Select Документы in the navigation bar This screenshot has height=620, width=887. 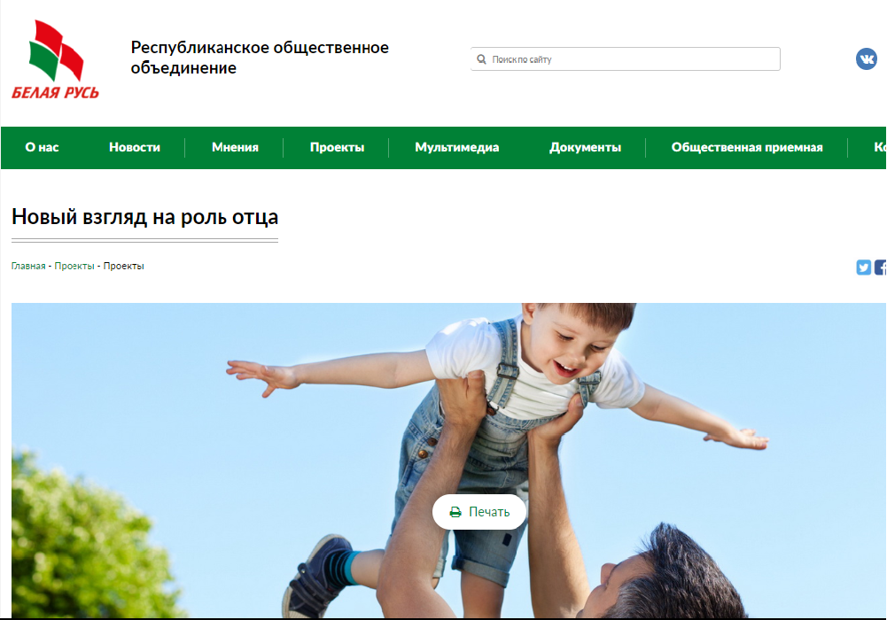[585, 148]
